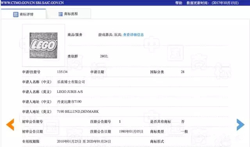Click the 帮助 link in header

(179, 3)
